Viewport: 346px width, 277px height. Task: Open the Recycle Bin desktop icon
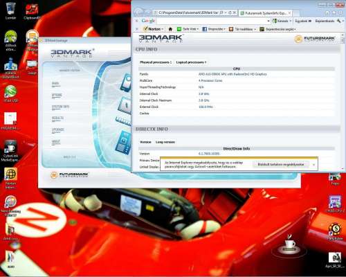coord(10,11)
